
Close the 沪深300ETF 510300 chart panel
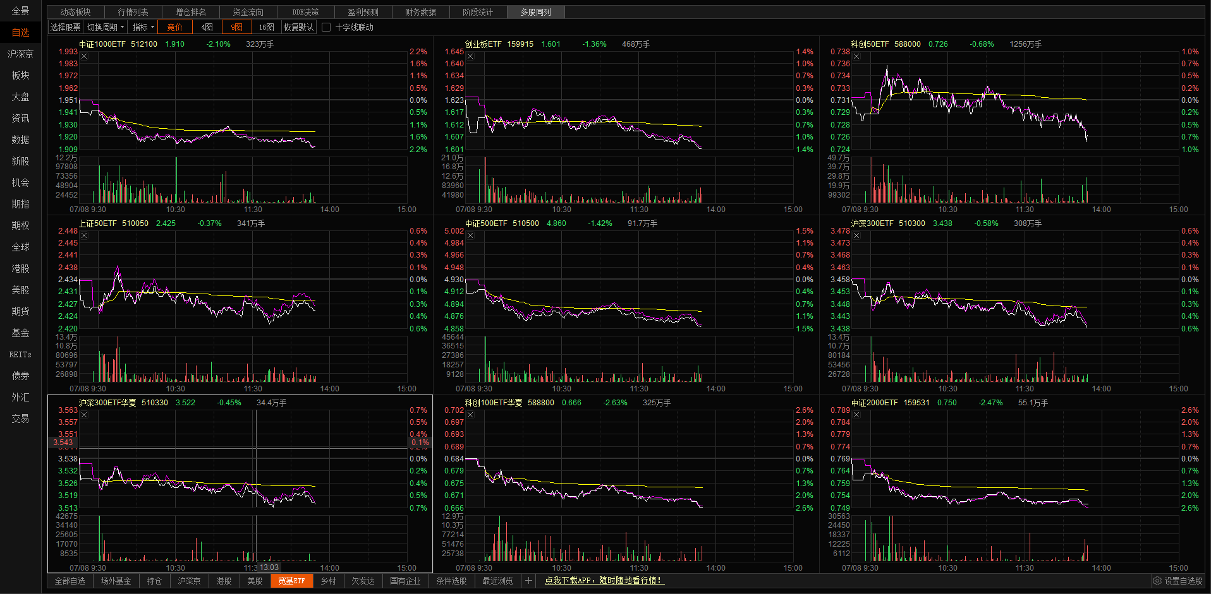pyautogui.click(x=856, y=235)
